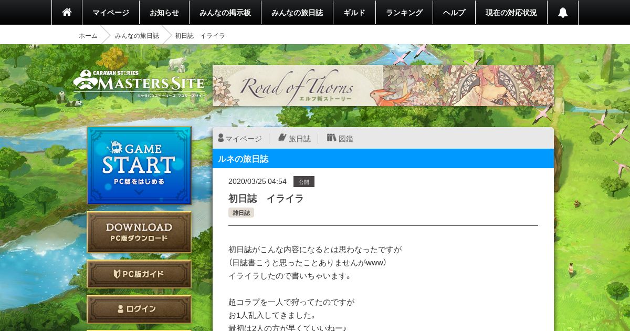
Task: Select the ギルド menu item
Action: click(354, 12)
